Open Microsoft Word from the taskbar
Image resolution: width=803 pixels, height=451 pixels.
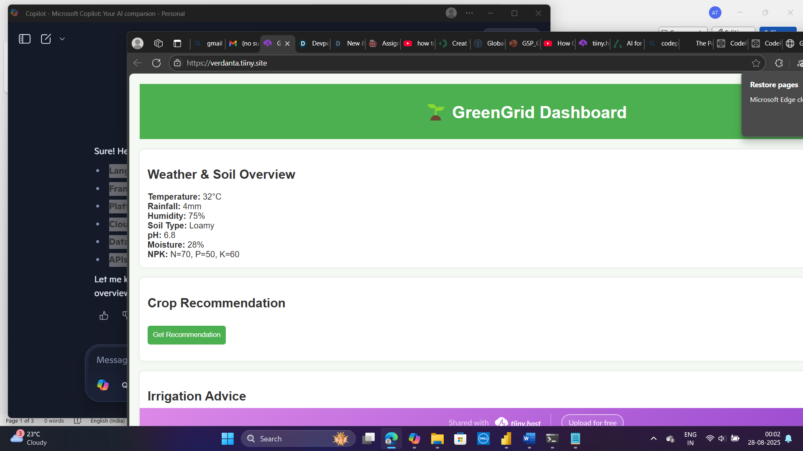pyautogui.click(x=529, y=438)
